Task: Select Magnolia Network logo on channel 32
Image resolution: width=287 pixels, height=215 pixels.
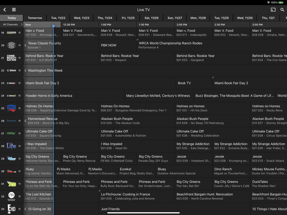Action: (11, 196)
